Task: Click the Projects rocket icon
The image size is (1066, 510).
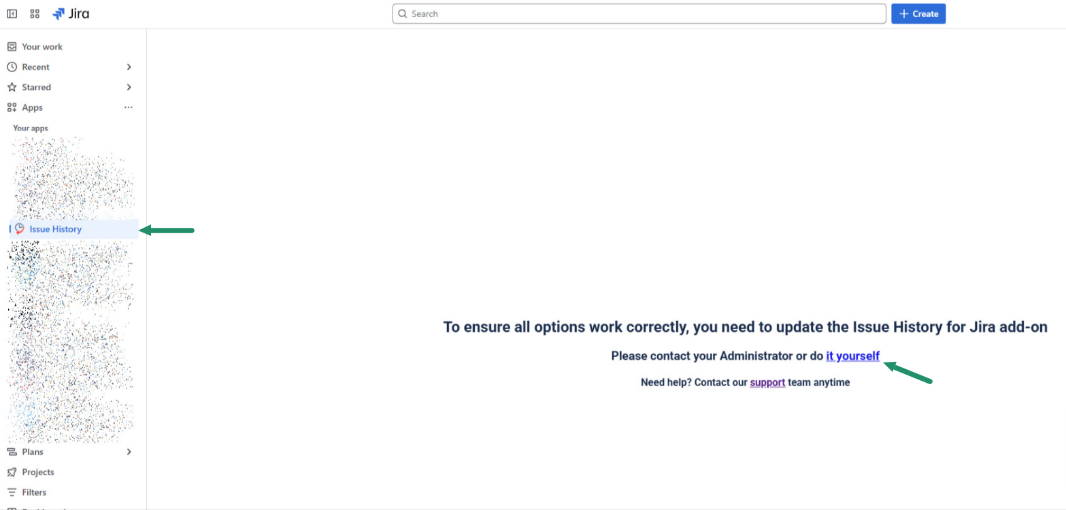Action: coord(12,472)
